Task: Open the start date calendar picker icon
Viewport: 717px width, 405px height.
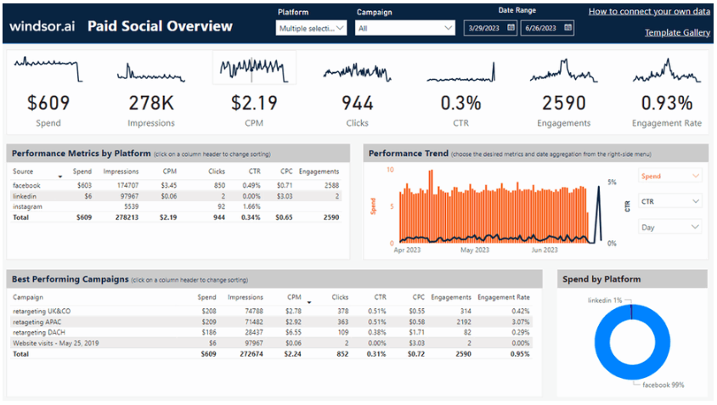Action: pyautogui.click(x=511, y=27)
